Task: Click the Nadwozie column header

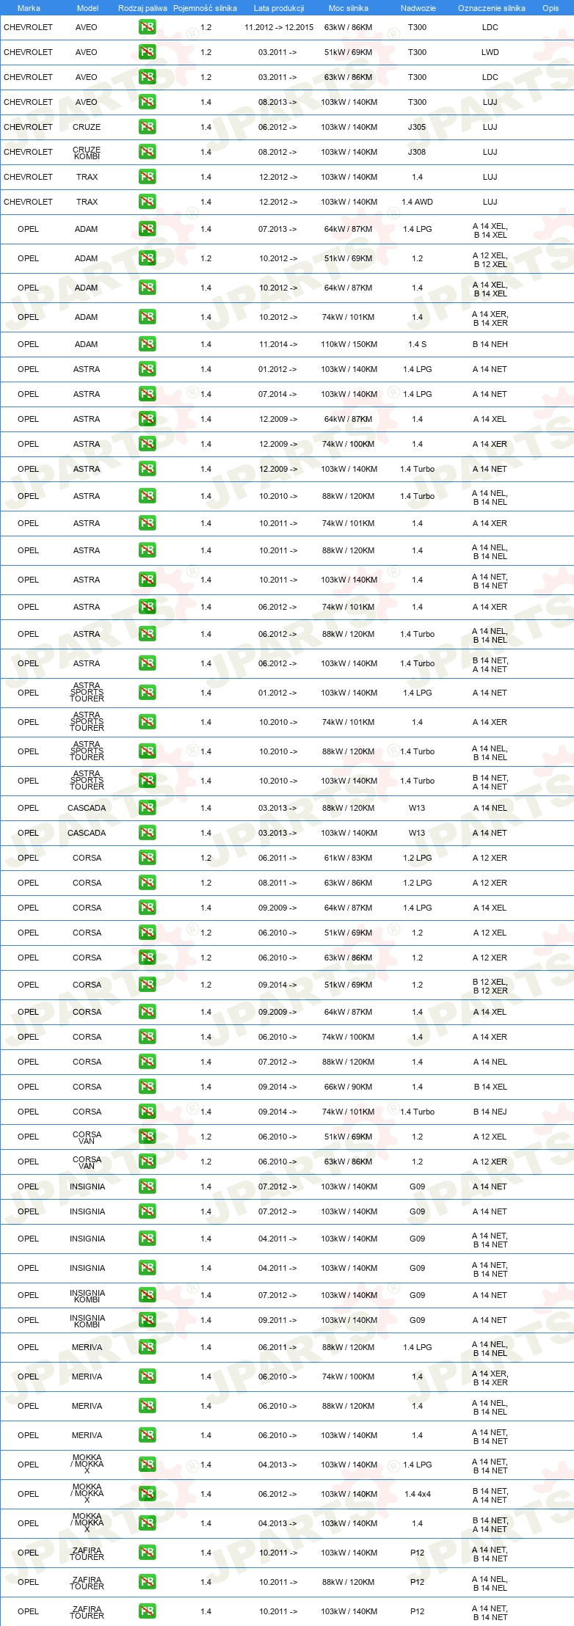Action: tap(418, 8)
